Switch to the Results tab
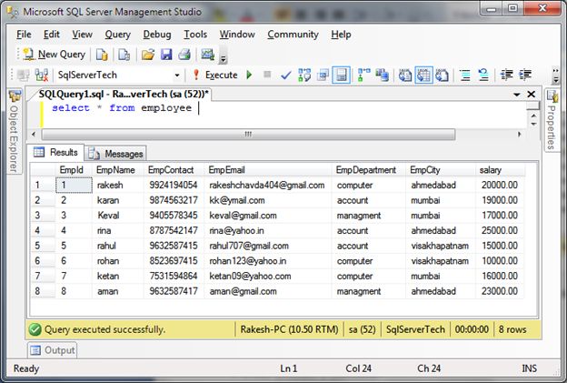Image resolution: width=567 pixels, height=383 pixels. [56, 153]
